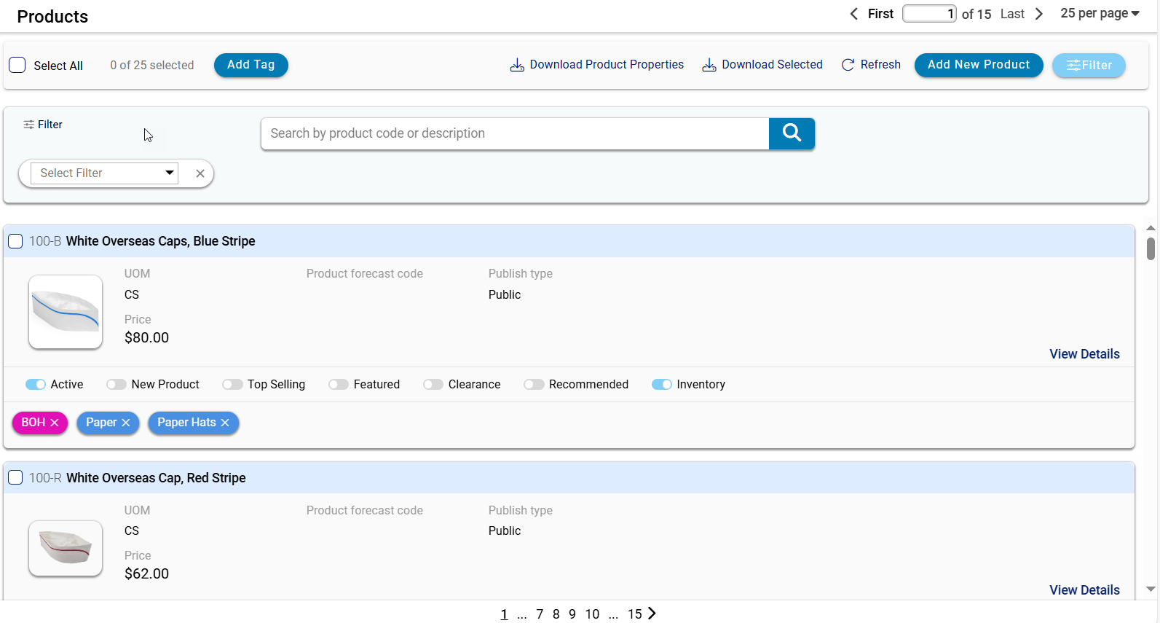The image size is (1160, 623).
Task: Click the Download Product Properties icon
Action: click(517, 65)
